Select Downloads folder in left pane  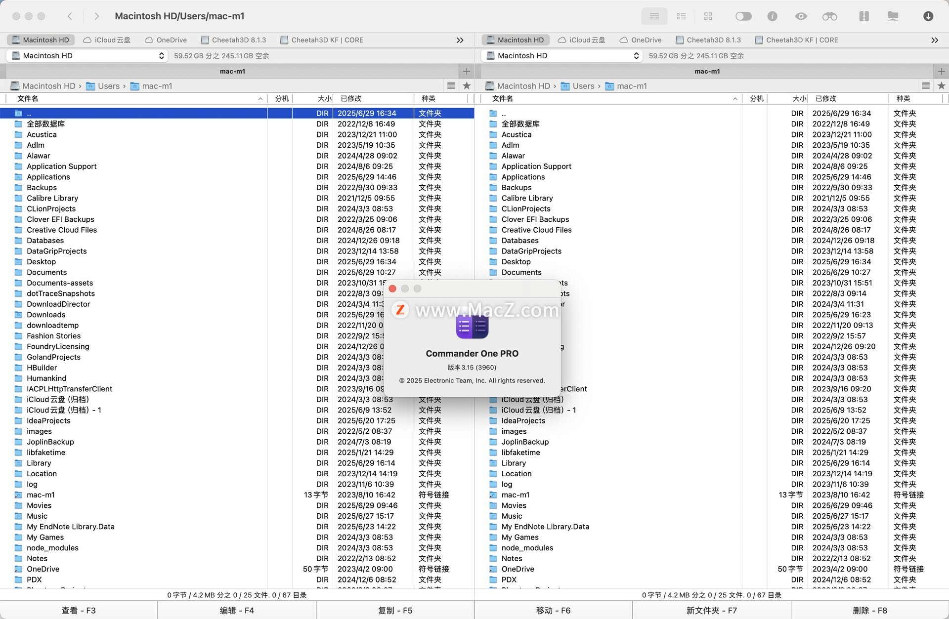click(x=237, y=315)
